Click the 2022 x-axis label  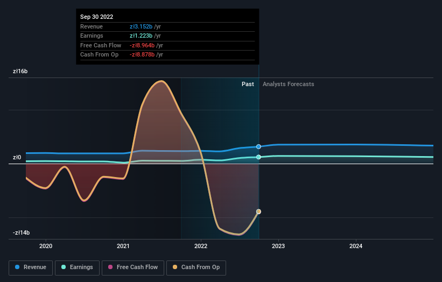tap(201, 246)
